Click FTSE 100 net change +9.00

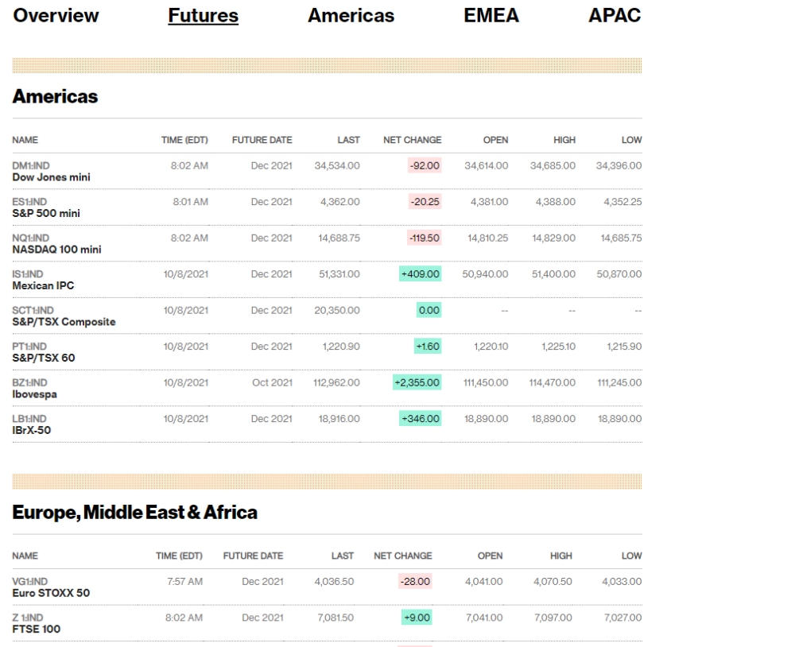click(417, 618)
